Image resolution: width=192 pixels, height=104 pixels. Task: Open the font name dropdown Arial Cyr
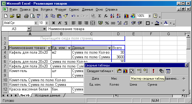tap(36, 23)
